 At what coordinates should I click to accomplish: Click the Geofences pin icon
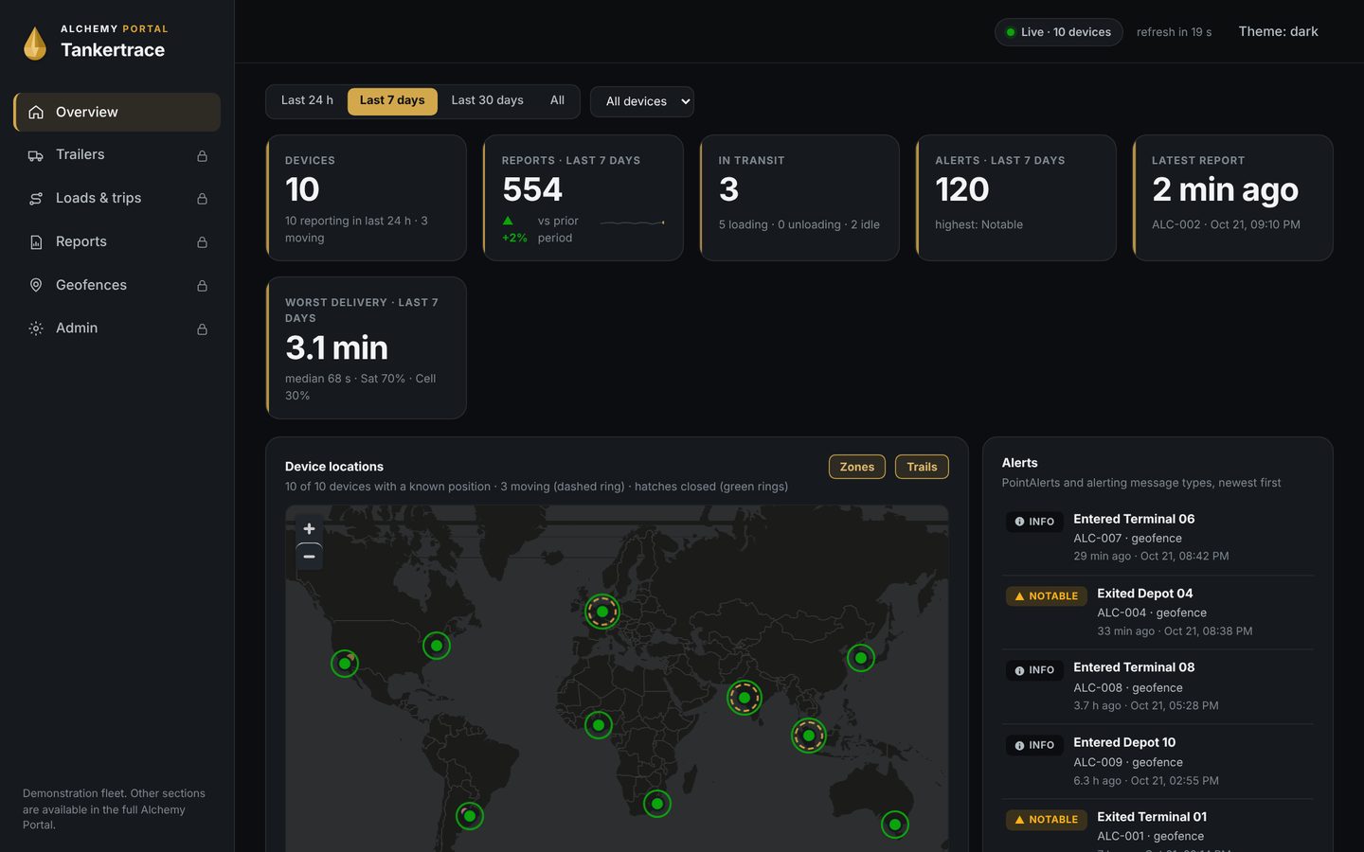(36, 285)
